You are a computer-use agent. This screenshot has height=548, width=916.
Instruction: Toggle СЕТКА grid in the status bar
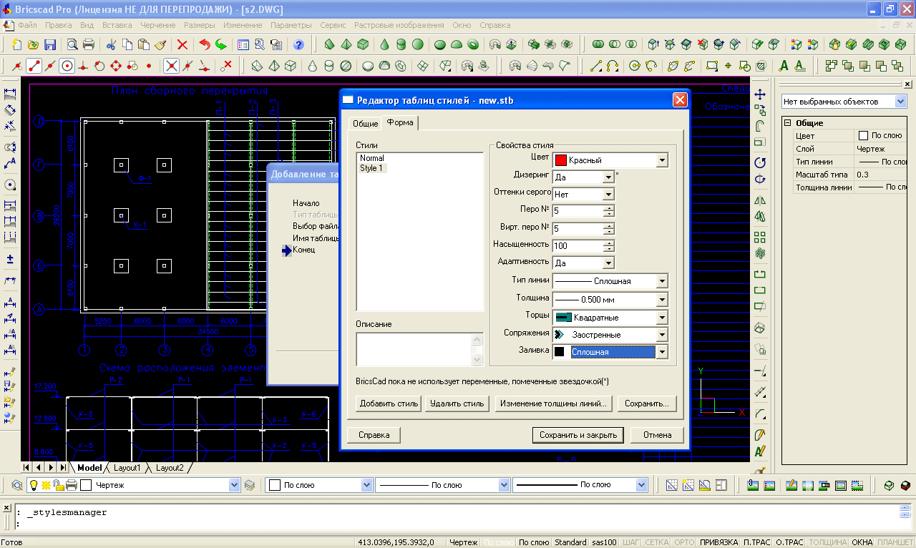656,542
